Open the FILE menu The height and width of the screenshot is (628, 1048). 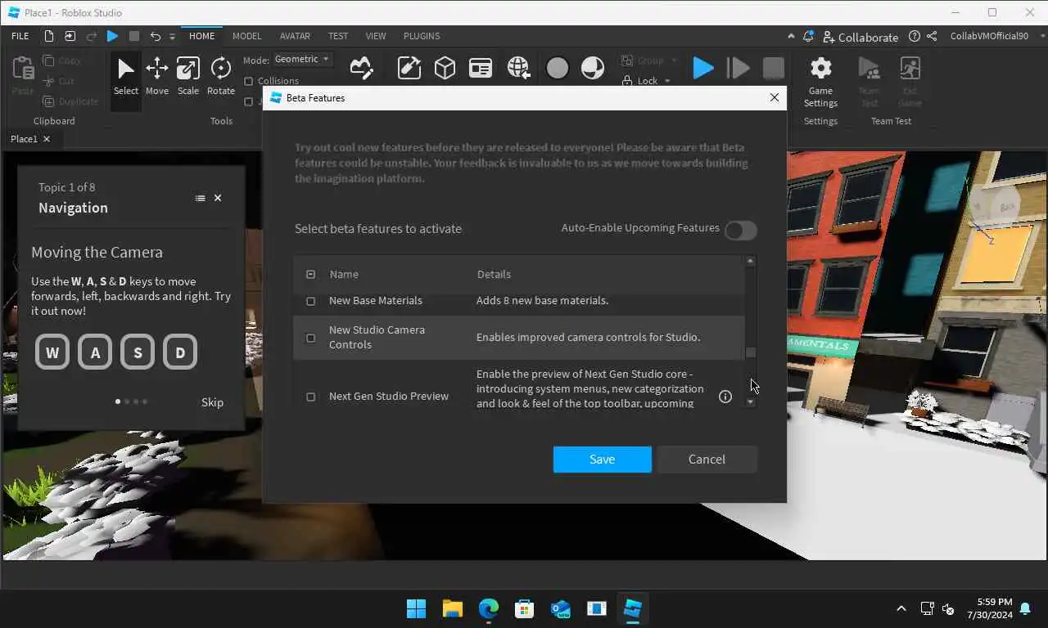20,36
